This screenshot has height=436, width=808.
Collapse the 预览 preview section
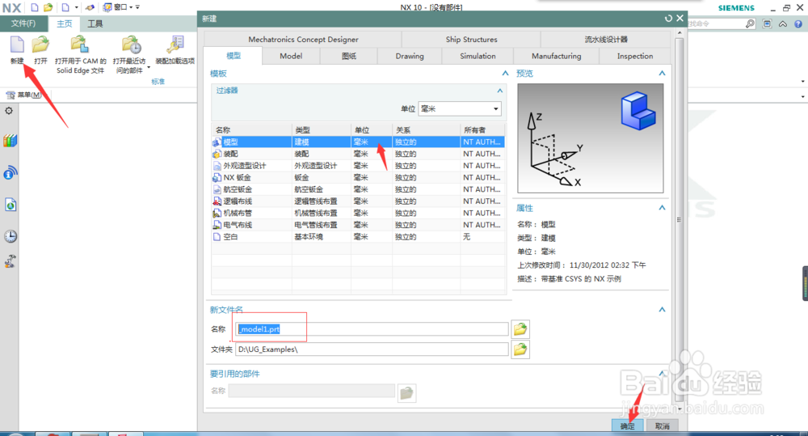click(662, 74)
